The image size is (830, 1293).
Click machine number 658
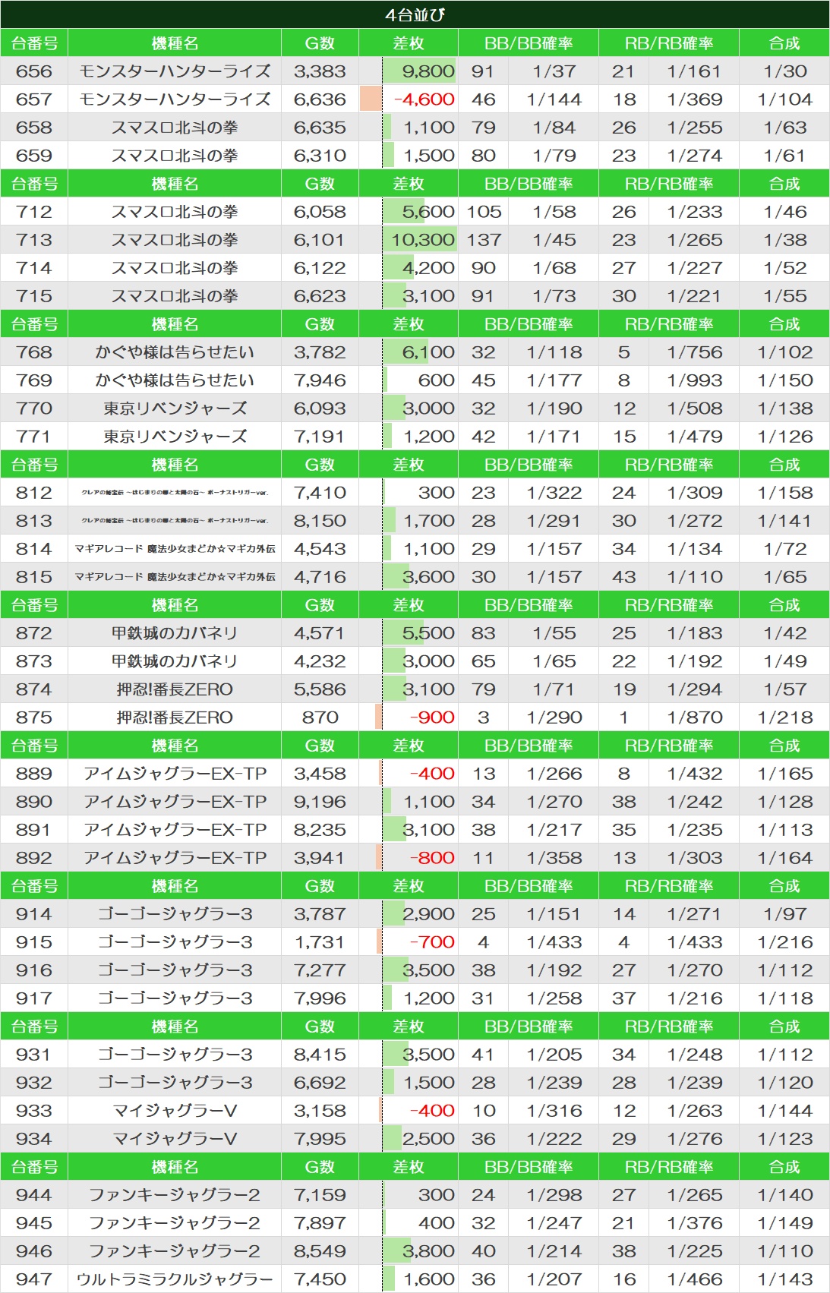tap(34, 128)
